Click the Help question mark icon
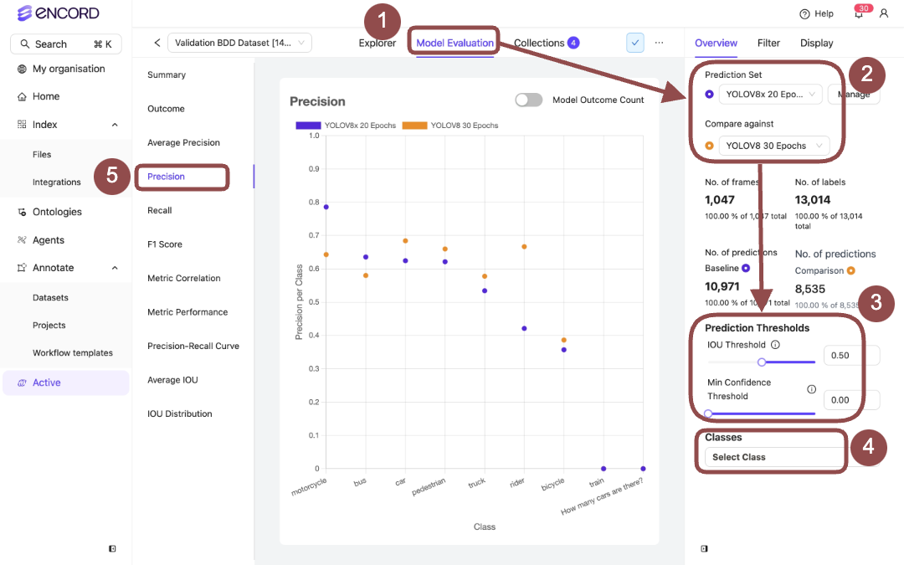This screenshot has height=565, width=904. pos(805,14)
